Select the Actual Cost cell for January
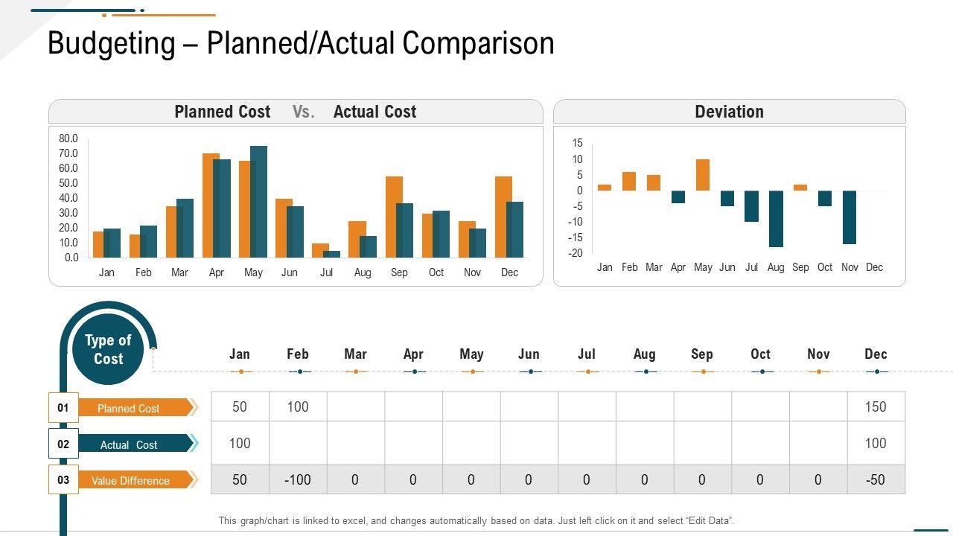 (x=240, y=444)
